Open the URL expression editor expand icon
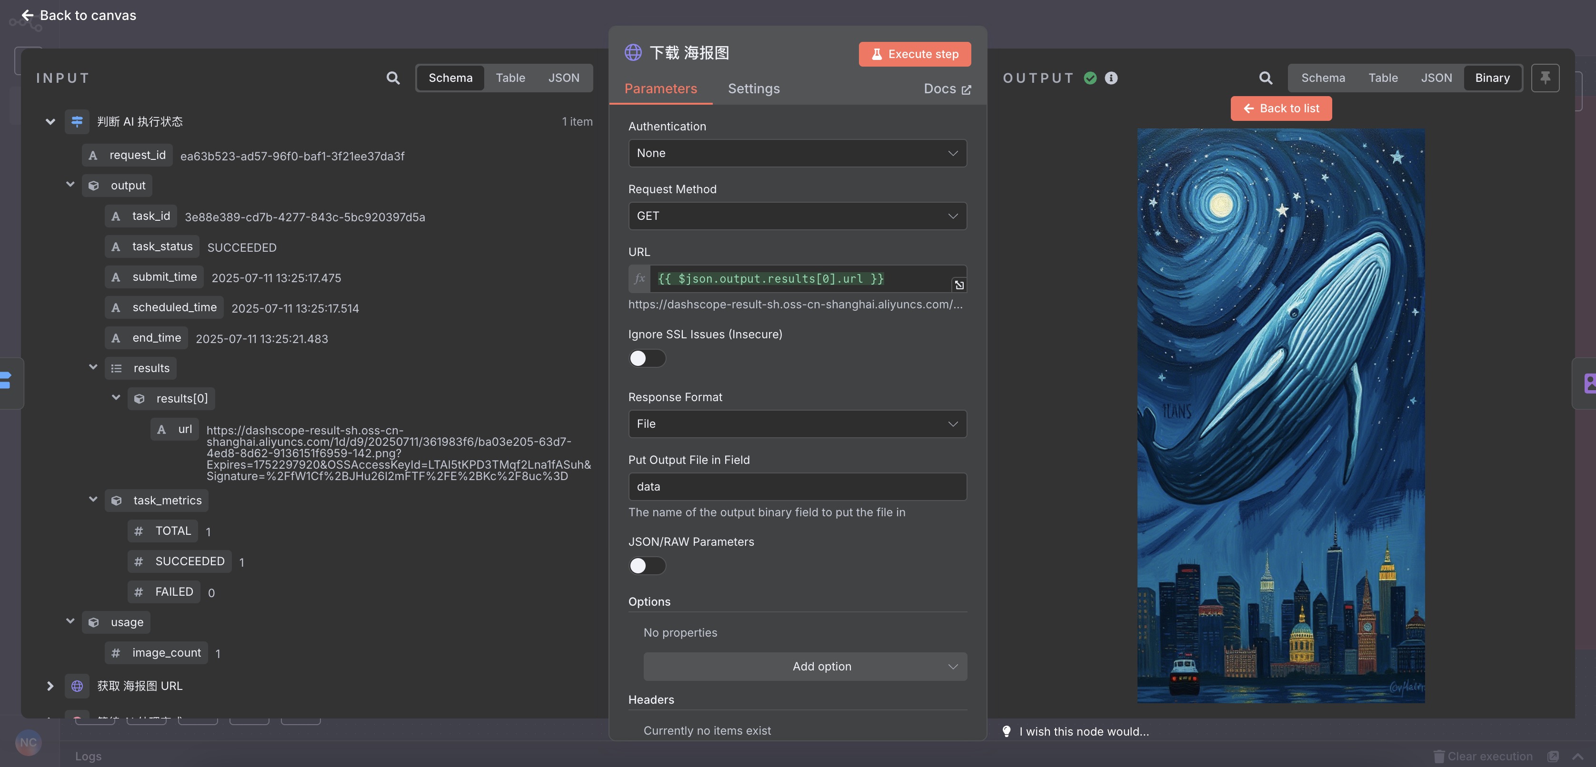 pos(959,285)
